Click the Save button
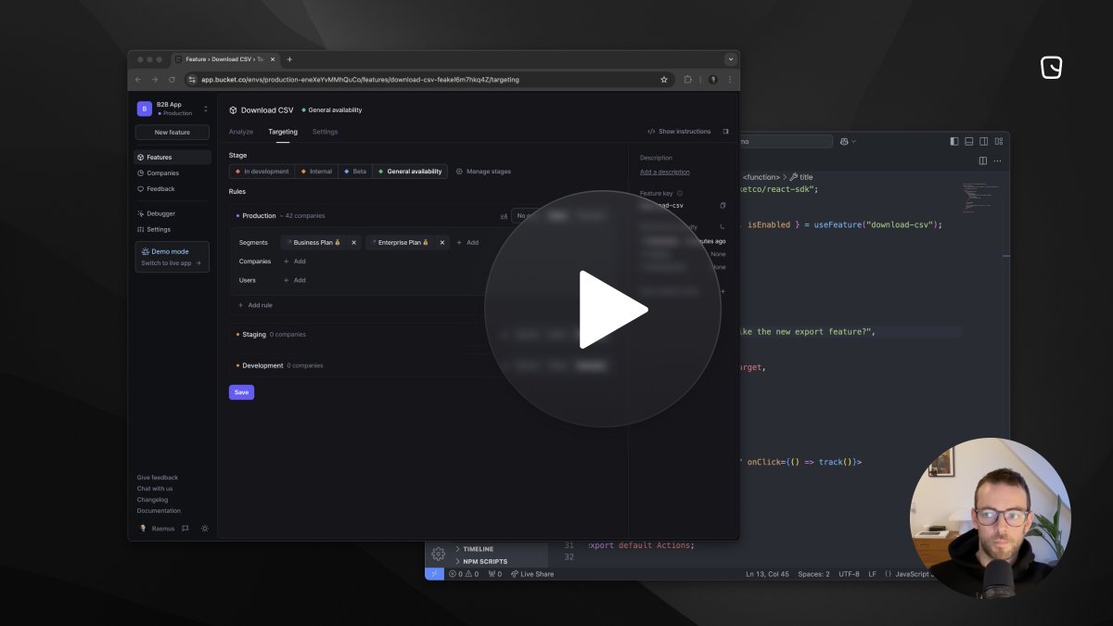 241,392
